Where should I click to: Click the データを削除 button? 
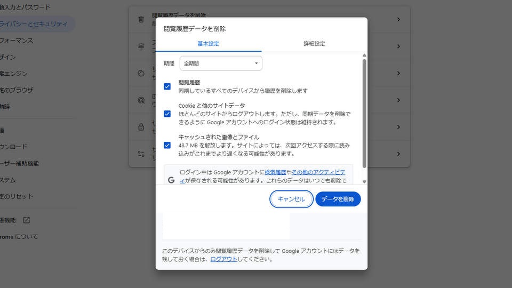pyautogui.click(x=338, y=199)
